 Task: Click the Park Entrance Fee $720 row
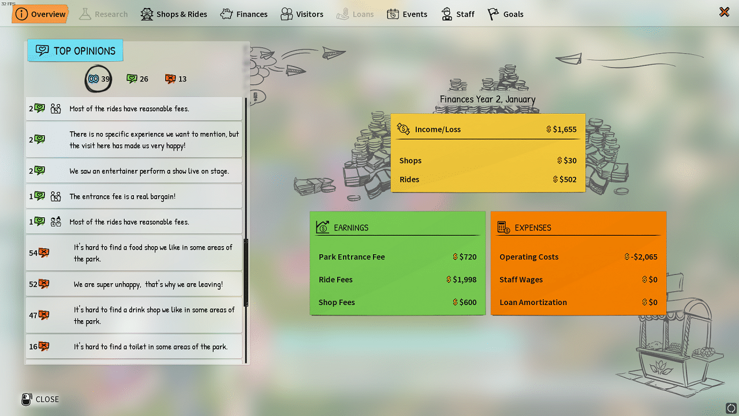(398, 257)
